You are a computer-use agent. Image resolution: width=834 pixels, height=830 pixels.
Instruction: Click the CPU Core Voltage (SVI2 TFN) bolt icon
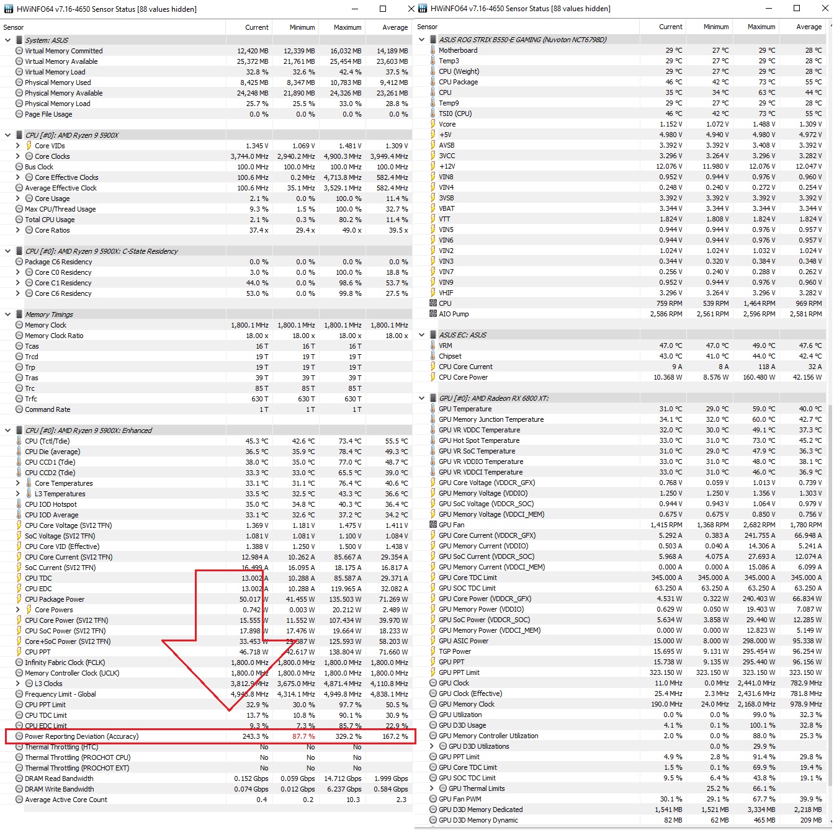[19, 525]
